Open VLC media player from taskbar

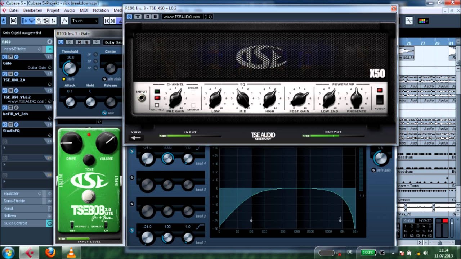click(x=71, y=253)
